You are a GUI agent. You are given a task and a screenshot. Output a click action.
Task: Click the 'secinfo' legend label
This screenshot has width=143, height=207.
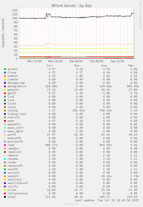14,173
